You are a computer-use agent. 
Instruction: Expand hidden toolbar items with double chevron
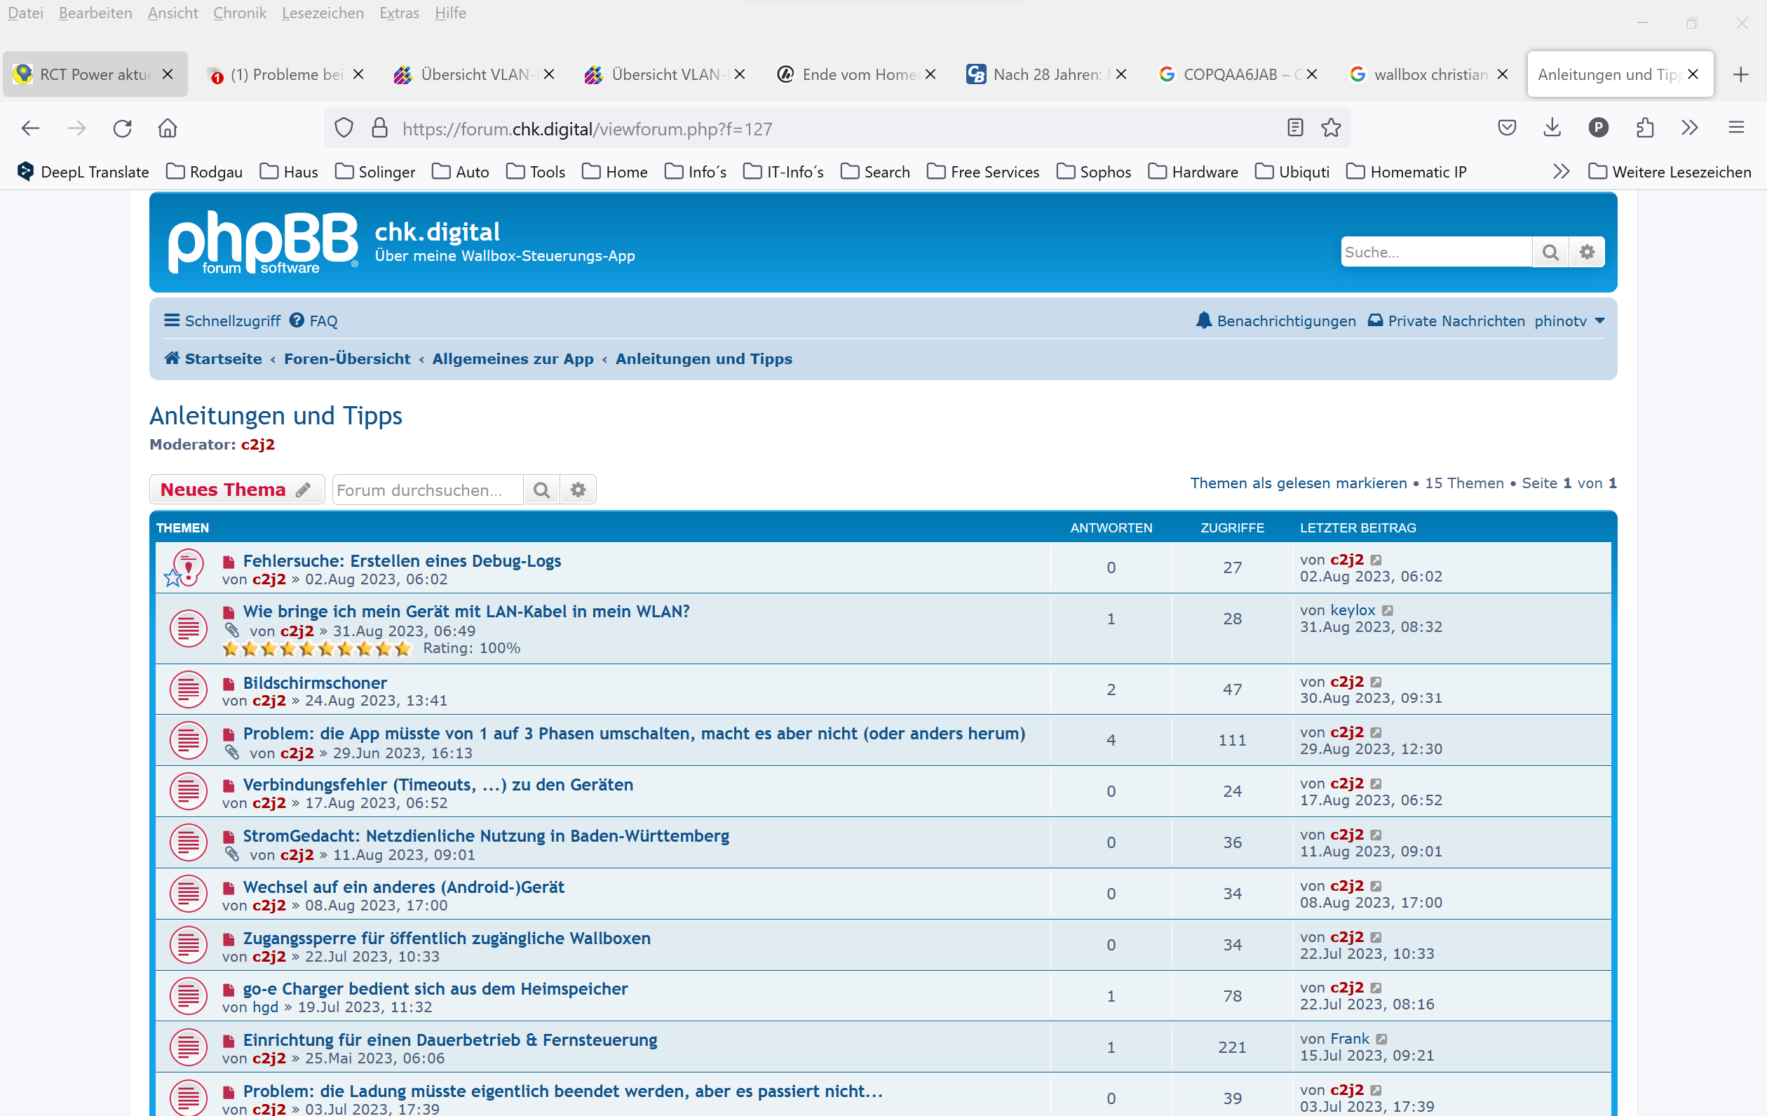[1690, 128]
